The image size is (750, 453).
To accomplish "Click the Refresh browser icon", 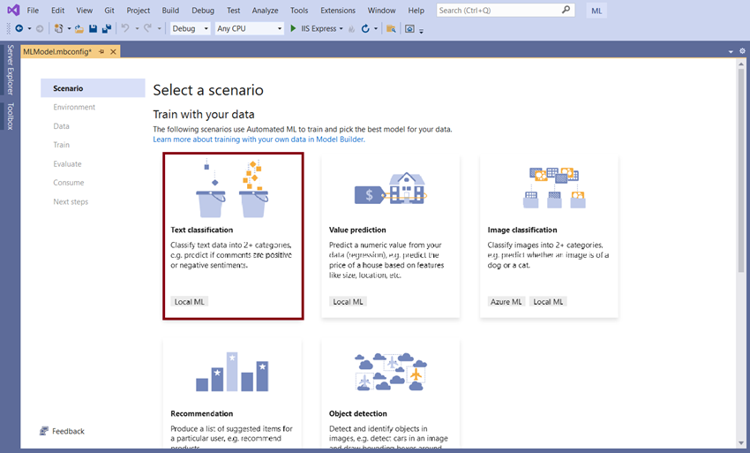I will point(365,29).
